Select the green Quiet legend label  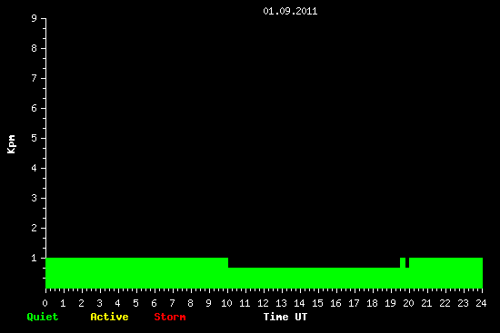(x=43, y=317)
